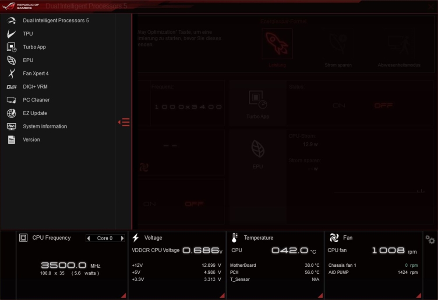Expand the Temperature panel corner triangle
Viewport: 438px width, 300px height.
coord(321,296)
